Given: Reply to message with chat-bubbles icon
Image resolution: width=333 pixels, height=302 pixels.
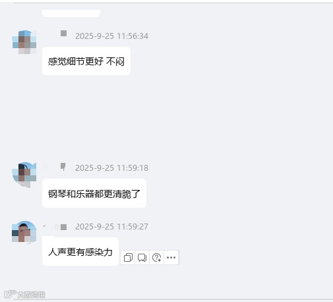Looking at the screenshot, I should tap(142, 257).
